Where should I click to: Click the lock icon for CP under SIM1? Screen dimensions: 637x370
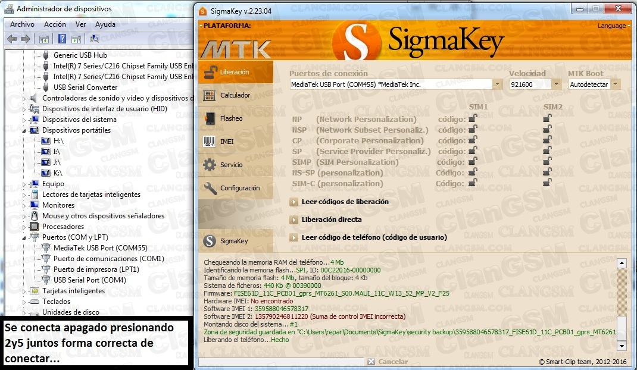pos(473,140)
